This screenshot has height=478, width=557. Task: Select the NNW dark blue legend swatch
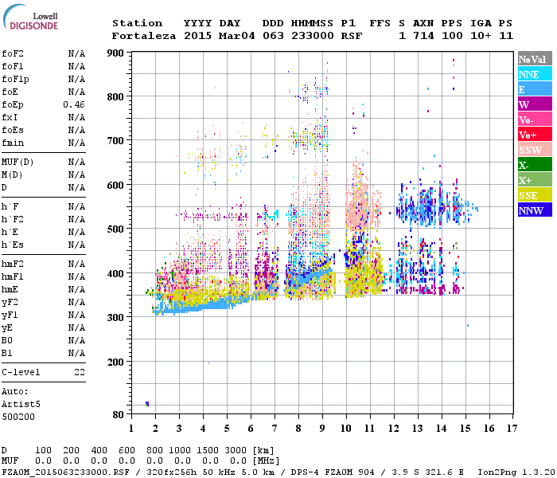[535, 210]
